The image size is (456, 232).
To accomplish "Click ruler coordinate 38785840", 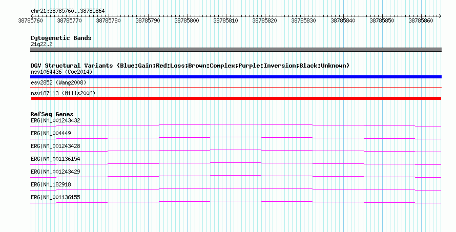I will (343, 20).
